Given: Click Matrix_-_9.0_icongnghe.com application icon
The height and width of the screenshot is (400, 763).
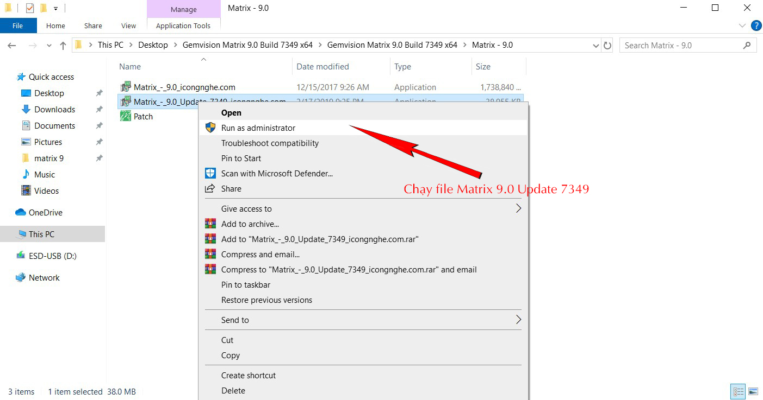Looking at the screenshot, I should coord(126,87).
